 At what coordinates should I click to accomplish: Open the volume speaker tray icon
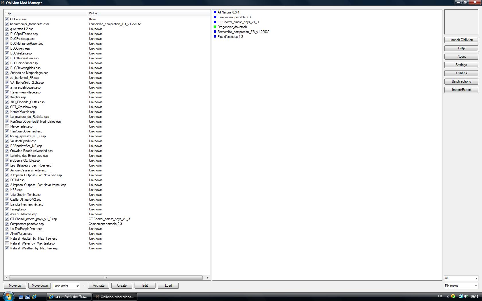click(466, 296)
